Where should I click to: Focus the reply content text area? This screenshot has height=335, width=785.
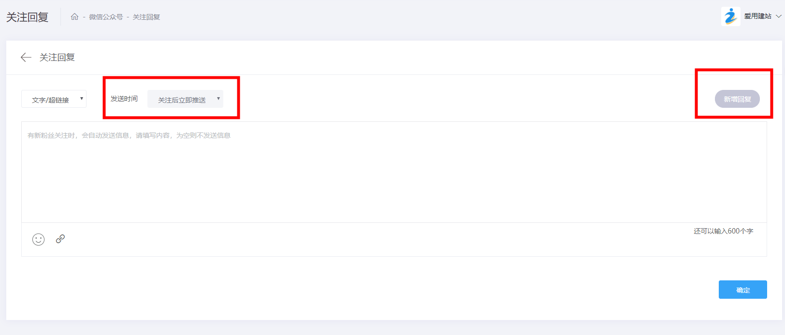(394, 172)
